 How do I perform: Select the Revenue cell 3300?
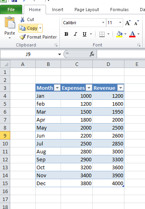coord(108,159)
